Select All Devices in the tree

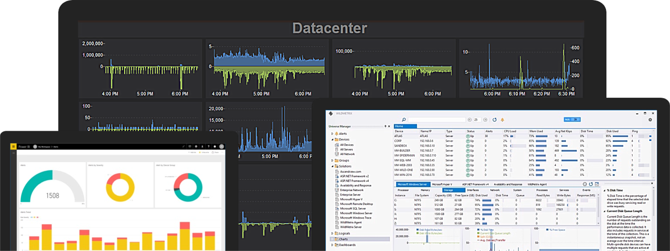point(347,145)
